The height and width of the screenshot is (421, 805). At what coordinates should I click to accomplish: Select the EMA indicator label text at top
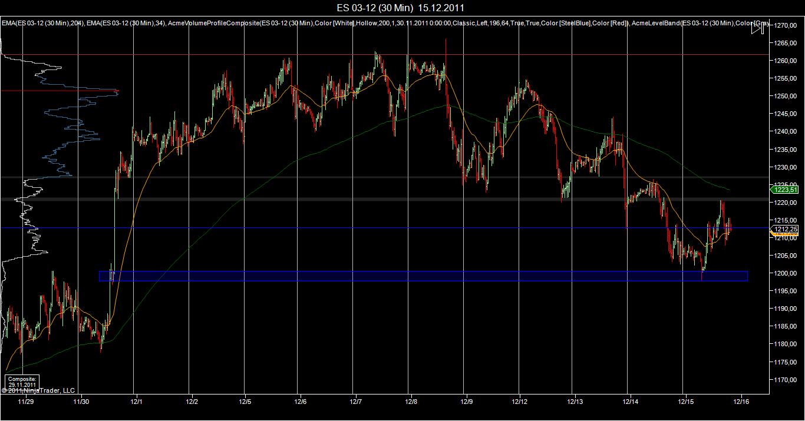384,23
